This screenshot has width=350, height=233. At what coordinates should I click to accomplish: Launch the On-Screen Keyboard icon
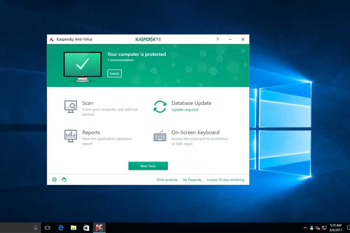(160, 136)
